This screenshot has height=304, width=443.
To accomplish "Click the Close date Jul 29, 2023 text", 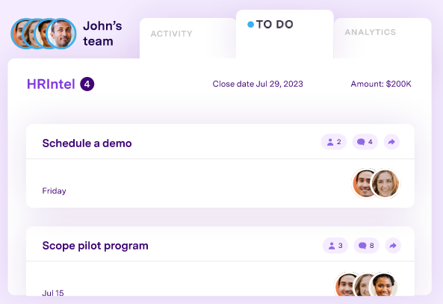I will [x=258, y=84].
